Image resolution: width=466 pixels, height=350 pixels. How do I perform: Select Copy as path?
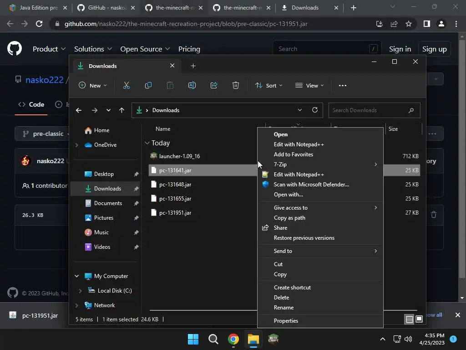(320, 217)
